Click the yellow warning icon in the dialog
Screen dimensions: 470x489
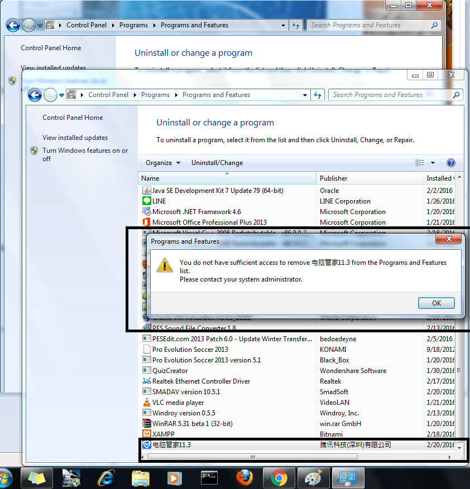165,265
